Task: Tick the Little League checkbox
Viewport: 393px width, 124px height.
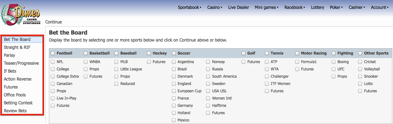Action: 116,69
